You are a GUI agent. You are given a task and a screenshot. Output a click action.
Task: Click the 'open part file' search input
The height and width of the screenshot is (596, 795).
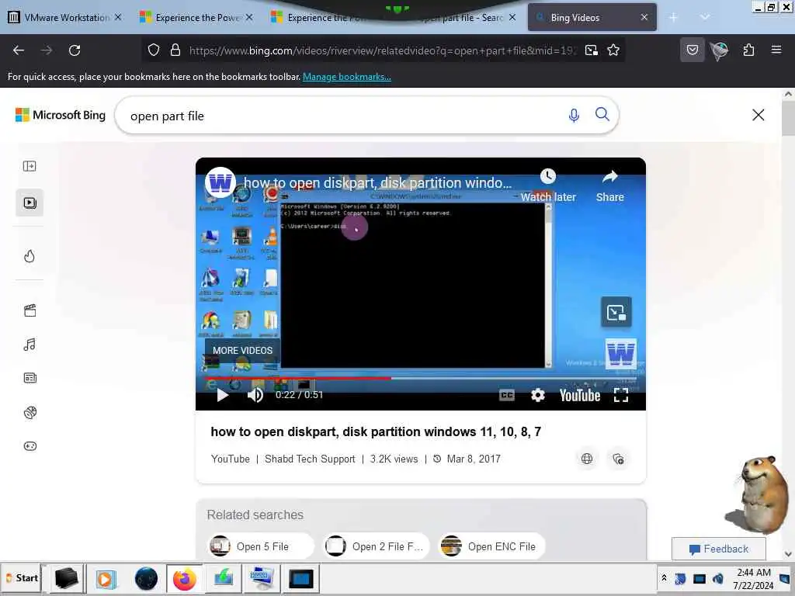tap(345, 116)
